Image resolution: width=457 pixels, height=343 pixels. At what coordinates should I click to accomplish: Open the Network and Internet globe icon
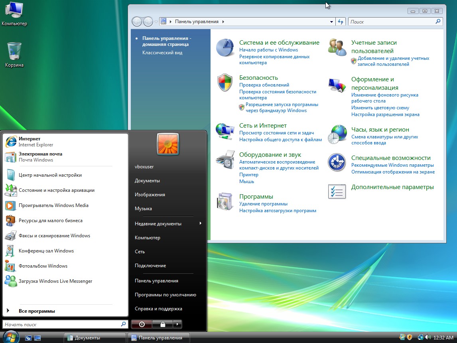[225, 131]
